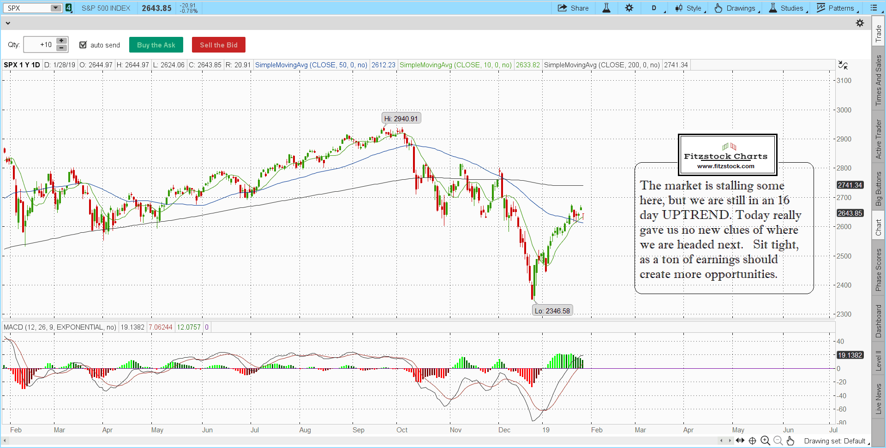The image size is (886, 448).
Task: Click the zoom in magnifier icon
Action: 765,441
